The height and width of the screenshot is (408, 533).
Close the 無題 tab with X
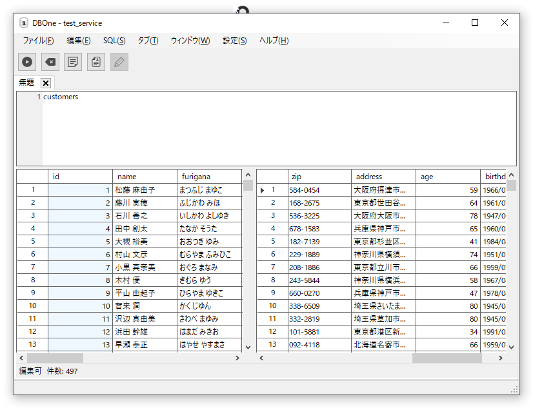tap(46, 83)
